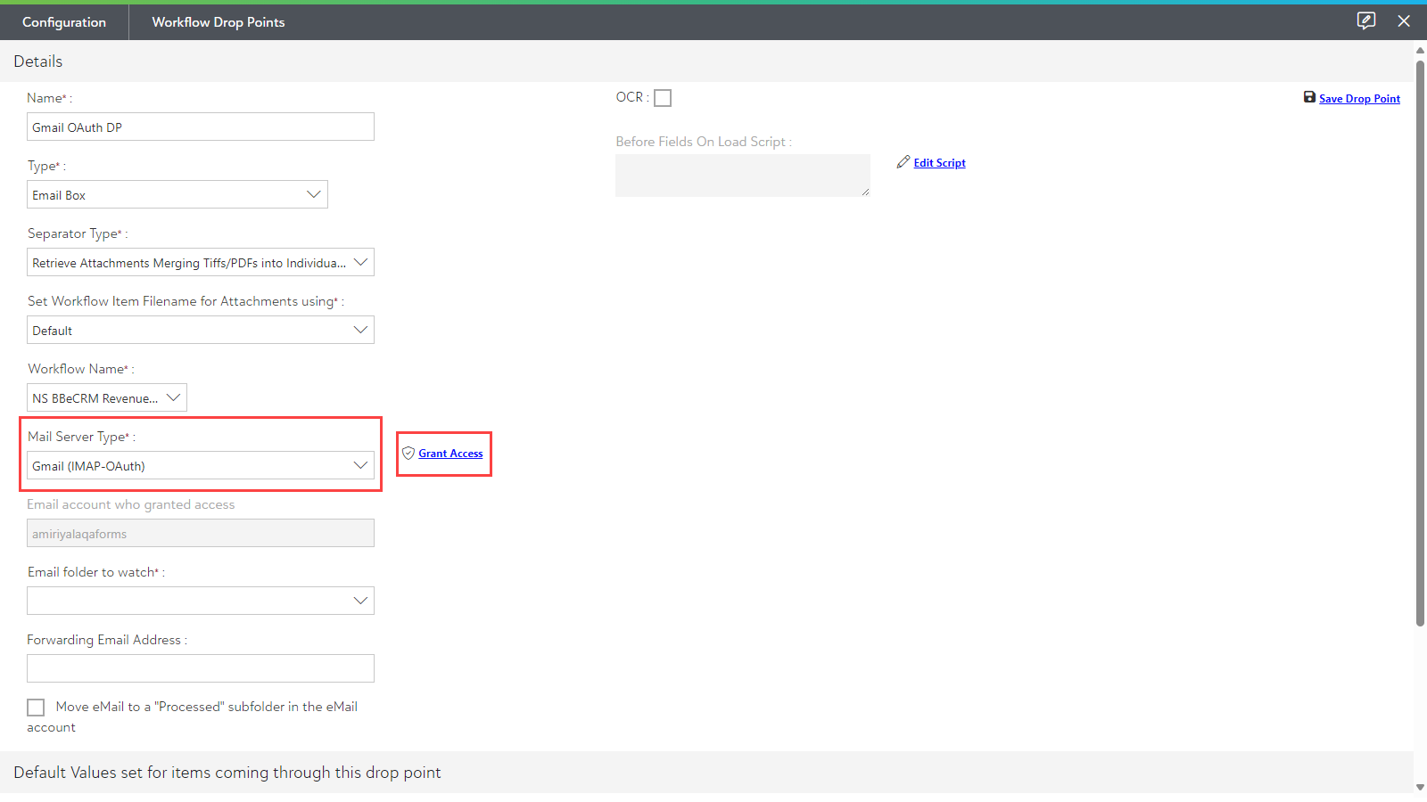The width and height of the screenshot is (1427, 802).
Task: Open the Mail Server Type dropdown
Action: (201, 466)
